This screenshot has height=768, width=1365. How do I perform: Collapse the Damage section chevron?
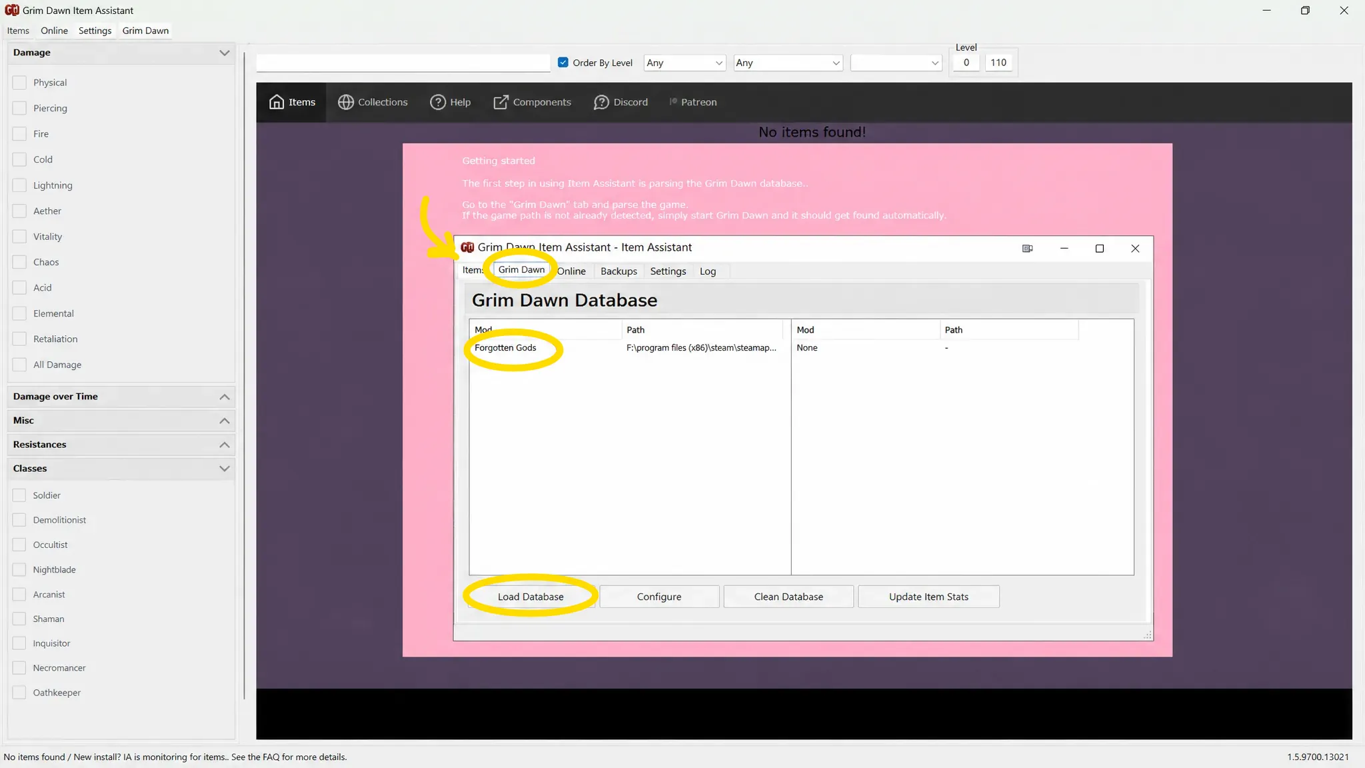[x=225, y=53]
